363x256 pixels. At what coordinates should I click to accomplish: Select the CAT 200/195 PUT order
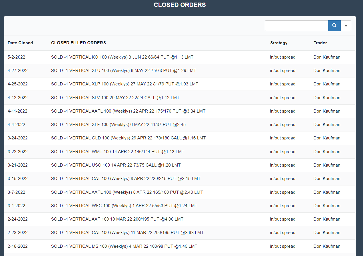pyautogui.click(x=127, y=233)
